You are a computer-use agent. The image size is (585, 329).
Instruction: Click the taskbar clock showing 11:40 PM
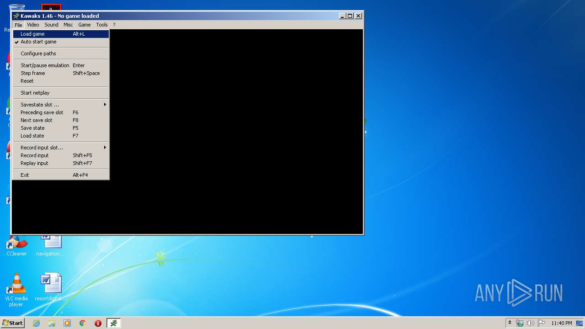tap(561, 323)
